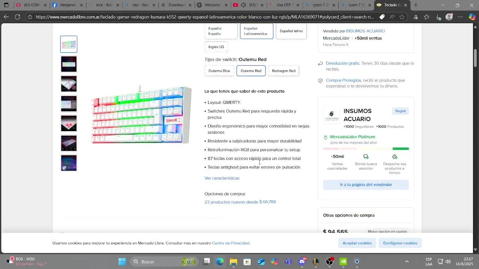Image resolution: width=479 pixels, height=269 pixels.
Task: Switch to the Use OTP tab
Action: coord(284,5)
